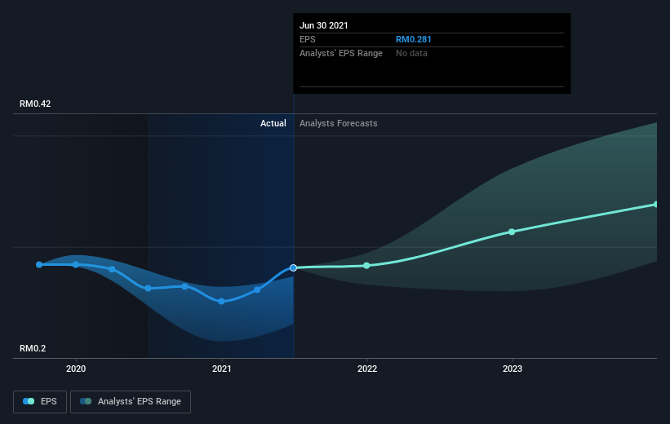Toggle the EPS legend button
Viewport: 670px width, 424px height.
[40, 402]
